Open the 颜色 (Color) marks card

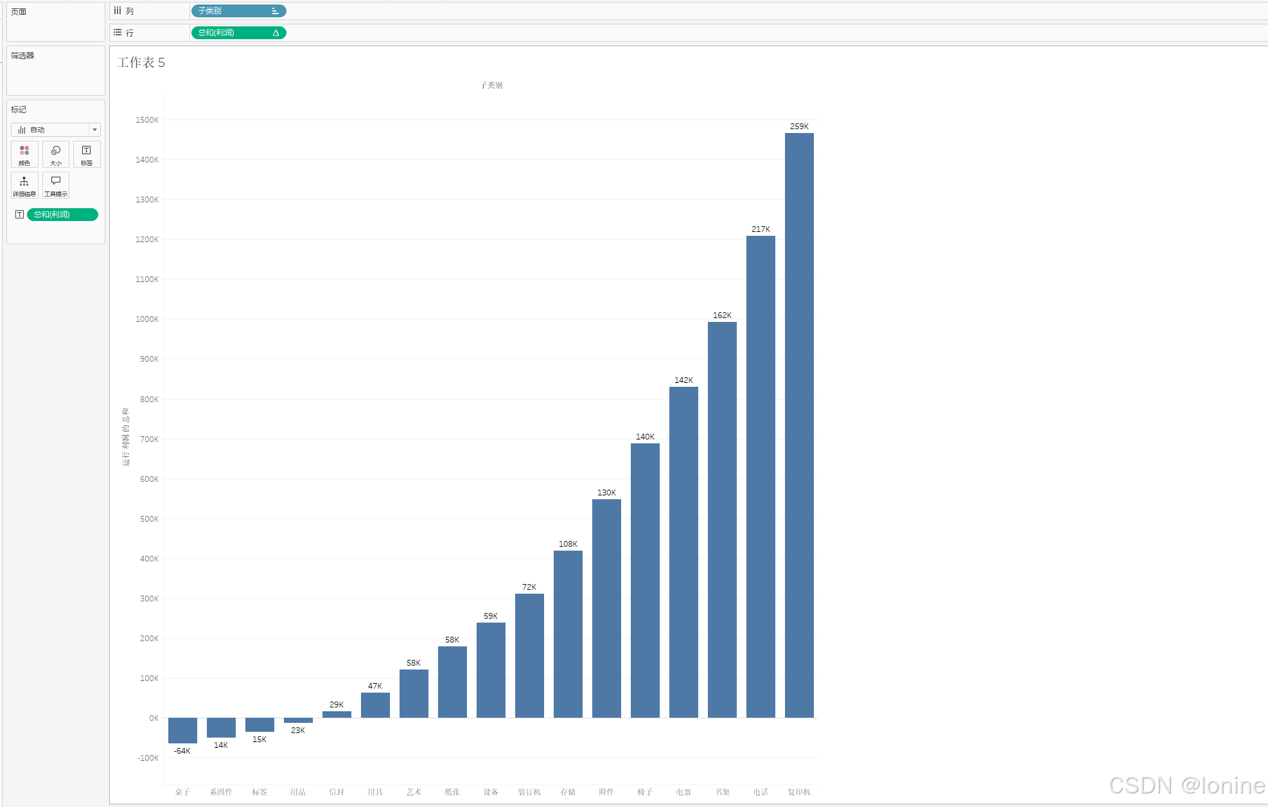[x=24, y=154]
